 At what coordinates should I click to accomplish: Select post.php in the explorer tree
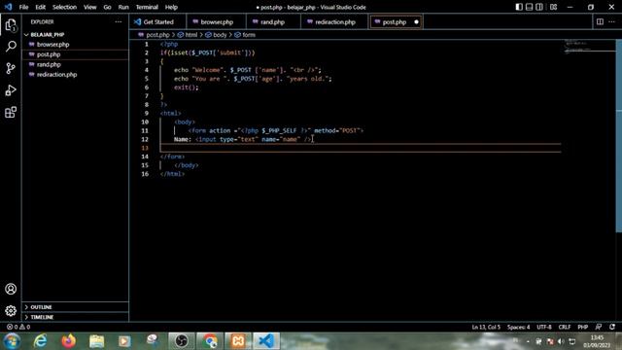tap(76, 54)
